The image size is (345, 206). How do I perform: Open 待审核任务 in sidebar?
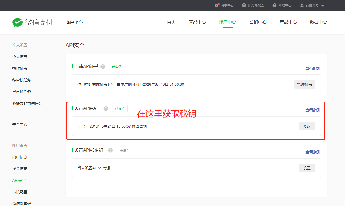pyautogui.click(x=22, y=80)
